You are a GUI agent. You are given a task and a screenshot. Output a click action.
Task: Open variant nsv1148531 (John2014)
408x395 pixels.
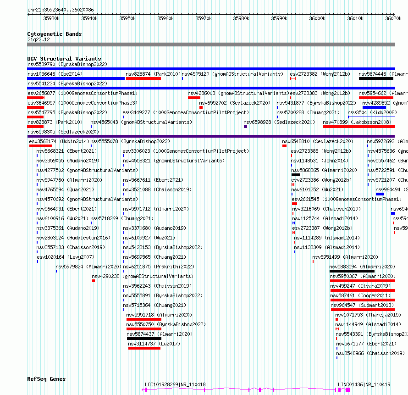320,161
